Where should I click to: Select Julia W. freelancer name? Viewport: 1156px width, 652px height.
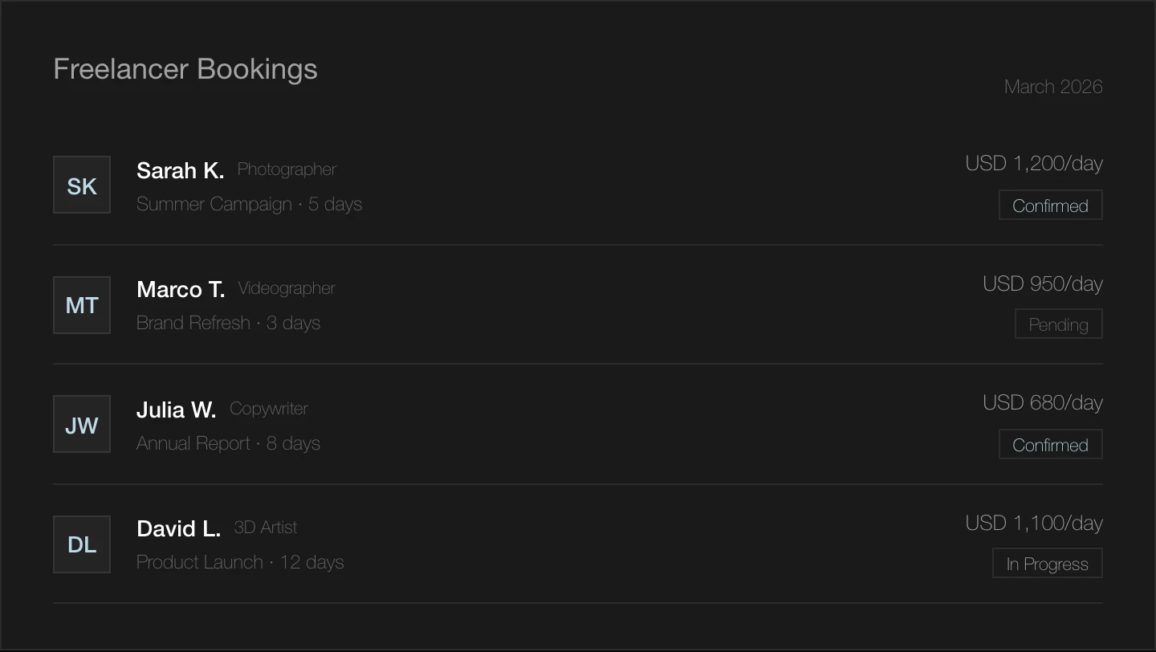click(x=177, y=410)
